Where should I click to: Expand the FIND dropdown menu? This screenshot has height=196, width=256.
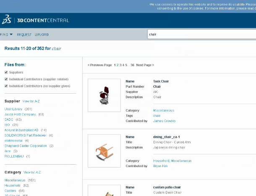[6, 34]
